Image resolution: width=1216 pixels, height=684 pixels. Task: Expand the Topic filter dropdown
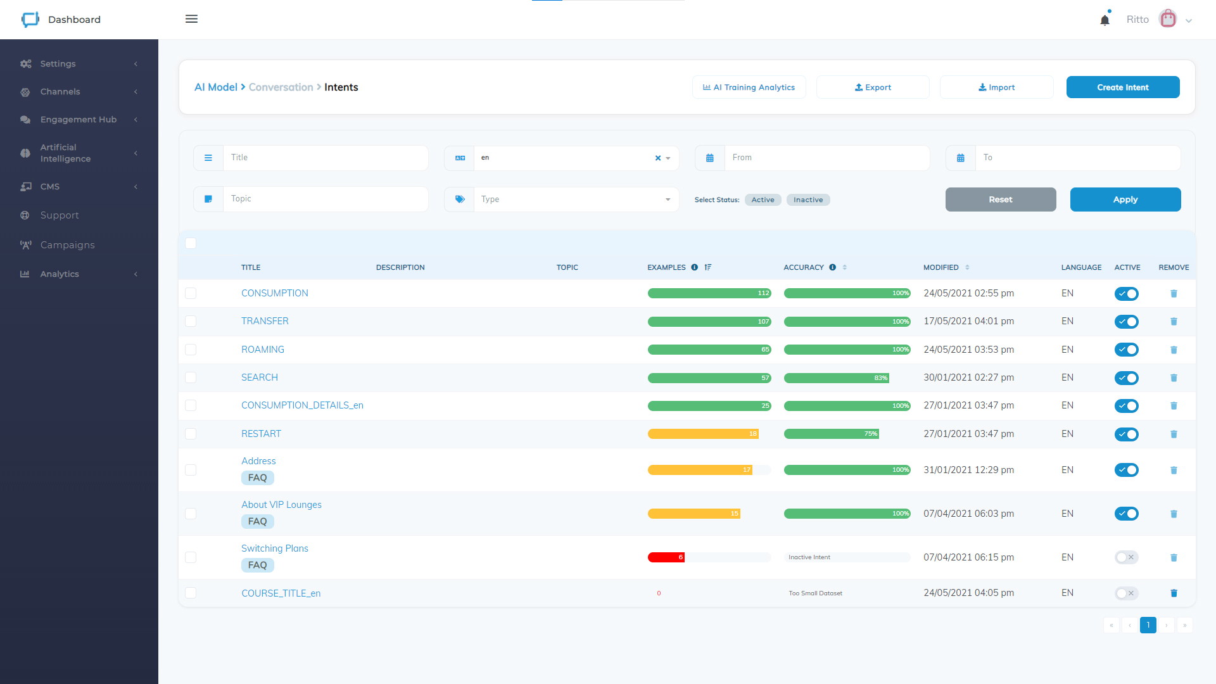(326, 199)
